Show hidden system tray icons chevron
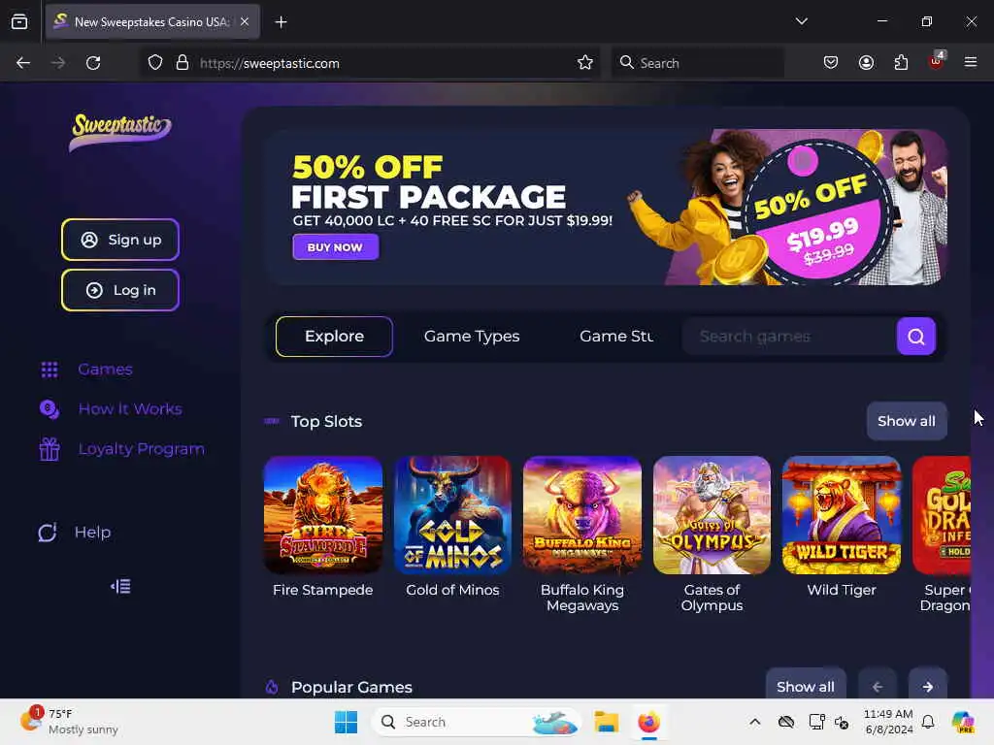The height and width of the screenshot is (745, 994). coord(754,722)
